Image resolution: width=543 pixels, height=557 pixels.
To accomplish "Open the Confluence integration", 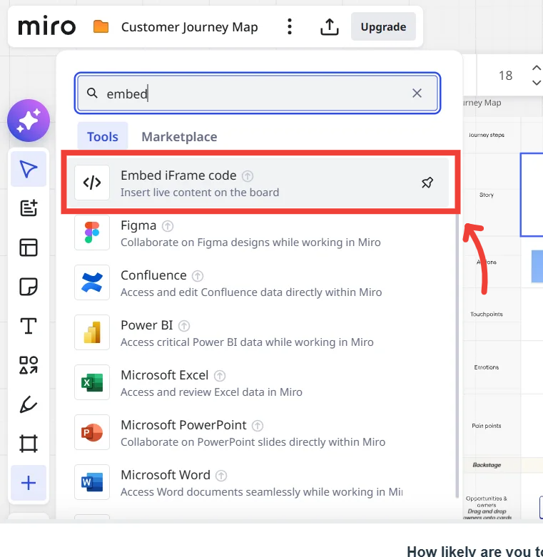I will point(258,282).
